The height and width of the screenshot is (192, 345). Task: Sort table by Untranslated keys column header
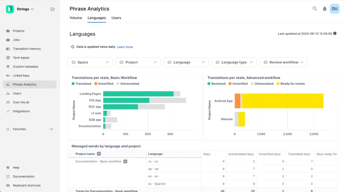[x=241, y=154]
